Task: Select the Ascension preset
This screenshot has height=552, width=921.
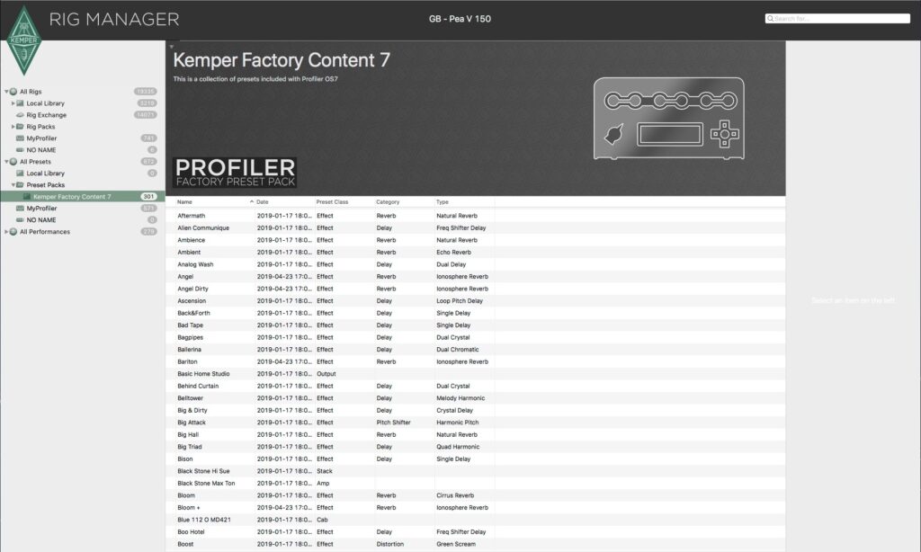Action: pyautogui.click(x=475, y=300)
